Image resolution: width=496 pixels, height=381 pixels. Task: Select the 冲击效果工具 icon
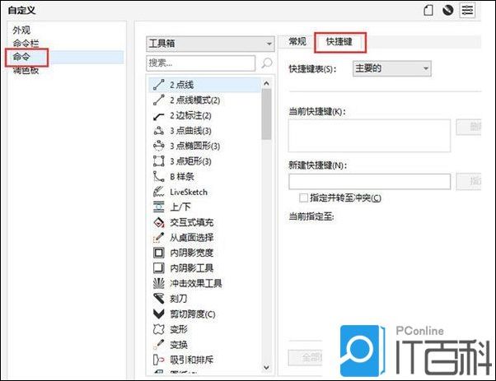point(158,283)
